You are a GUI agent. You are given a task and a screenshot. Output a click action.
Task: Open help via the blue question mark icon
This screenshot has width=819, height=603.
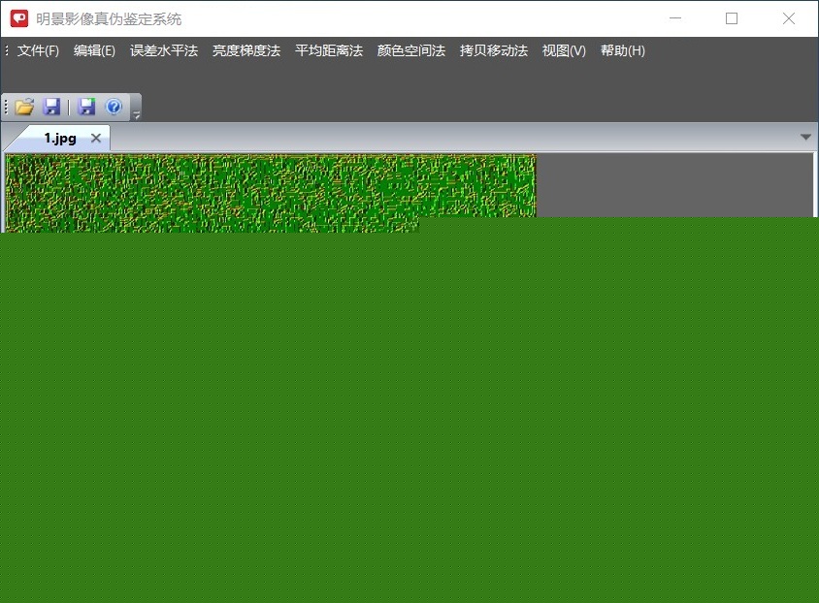[114, 107]
